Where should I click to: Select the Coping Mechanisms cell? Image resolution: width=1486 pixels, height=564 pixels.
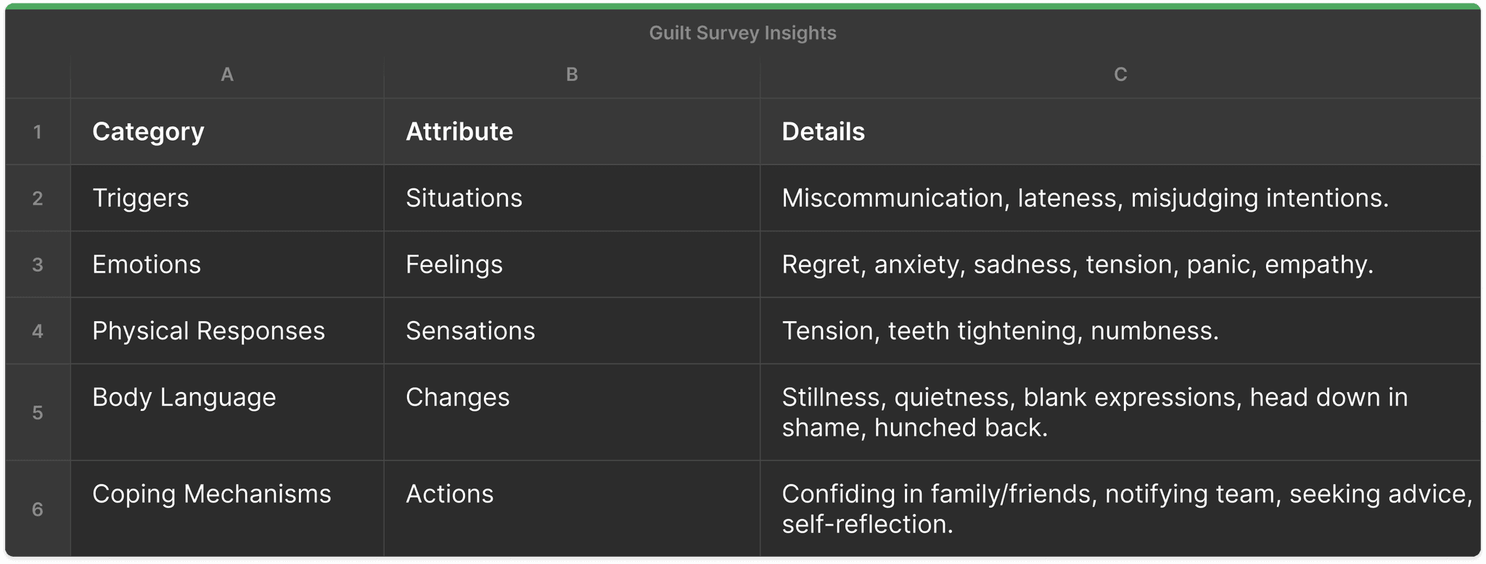point(227,509)
